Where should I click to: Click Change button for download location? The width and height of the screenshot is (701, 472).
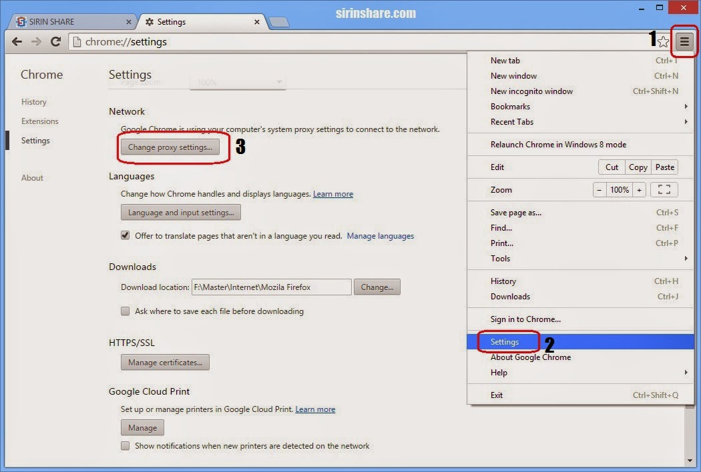coord(377,287)
